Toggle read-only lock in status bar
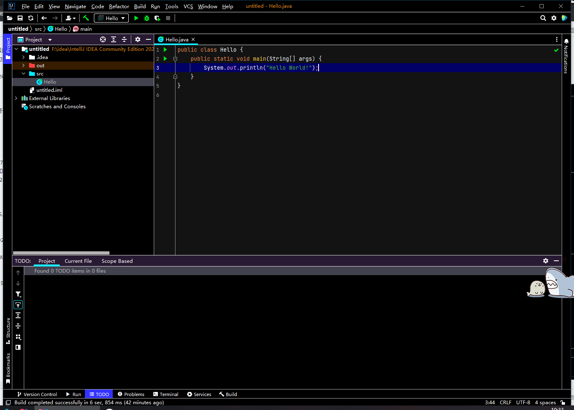Screen dimensions: 574x410 pos(563,403)
